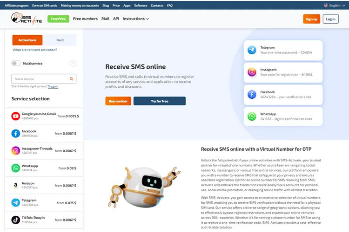Select Telegram service name in list
349x232 pixels.
pyautogui.click(x=29, y=200)
